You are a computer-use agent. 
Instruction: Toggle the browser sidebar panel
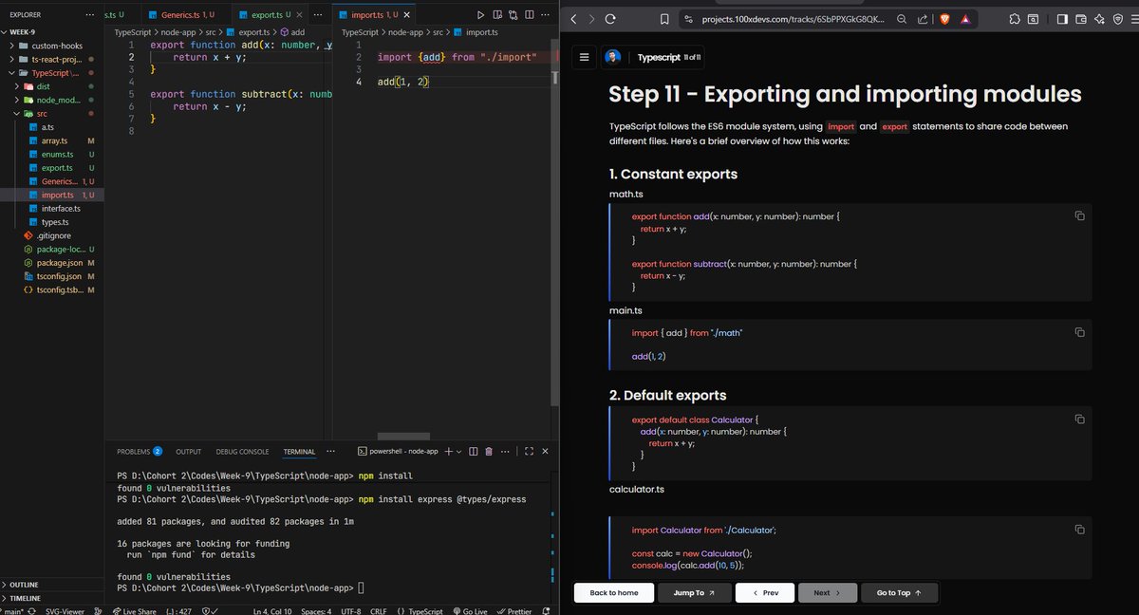pos(1063,19)
